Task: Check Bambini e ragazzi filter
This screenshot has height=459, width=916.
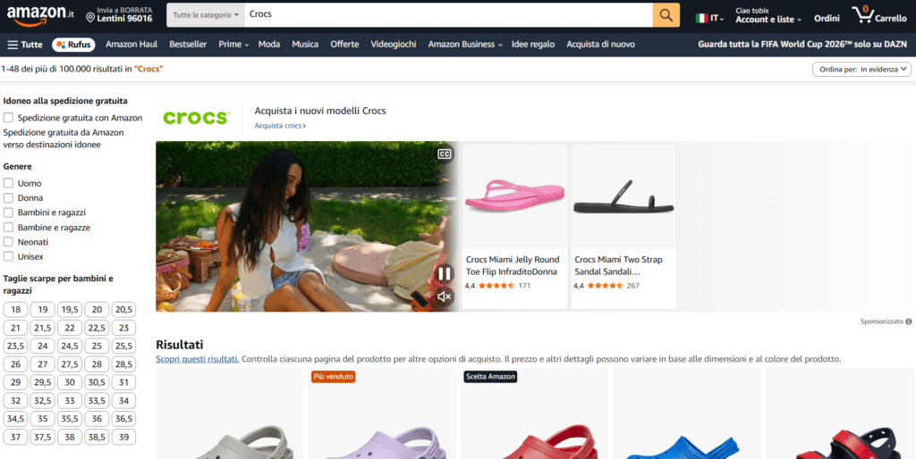Action: (8, 213)
